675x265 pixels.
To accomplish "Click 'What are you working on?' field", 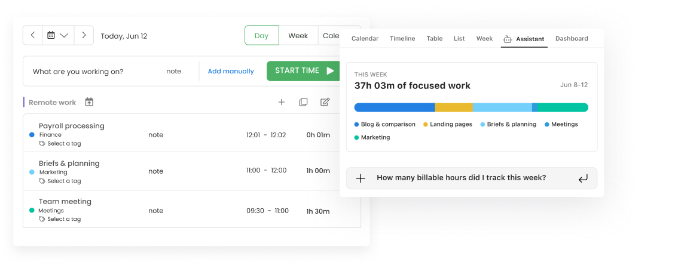I will tap(78, 72).
